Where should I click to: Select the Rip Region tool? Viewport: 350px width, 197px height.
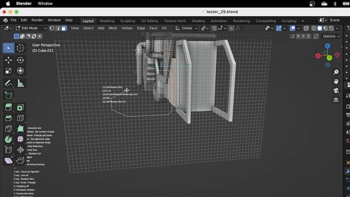[x=20, y=160]
